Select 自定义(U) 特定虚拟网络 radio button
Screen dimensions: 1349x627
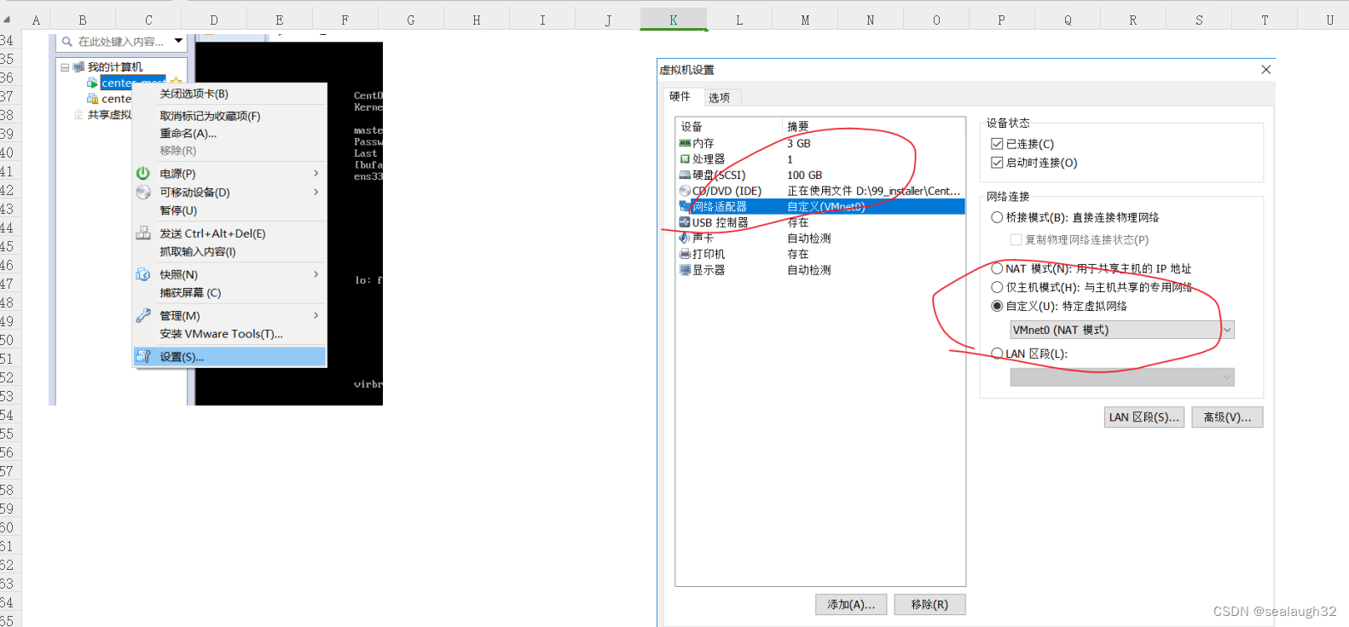997,306
